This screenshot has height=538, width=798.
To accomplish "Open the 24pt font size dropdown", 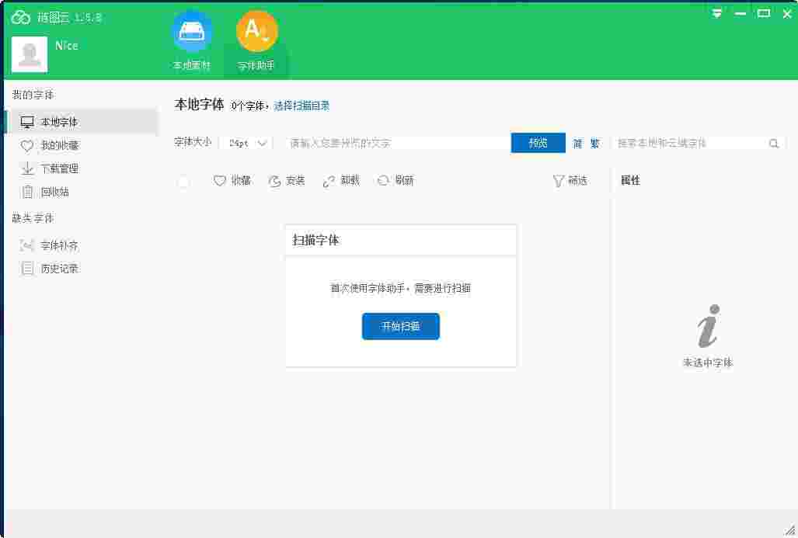I will tap(245, 143).
